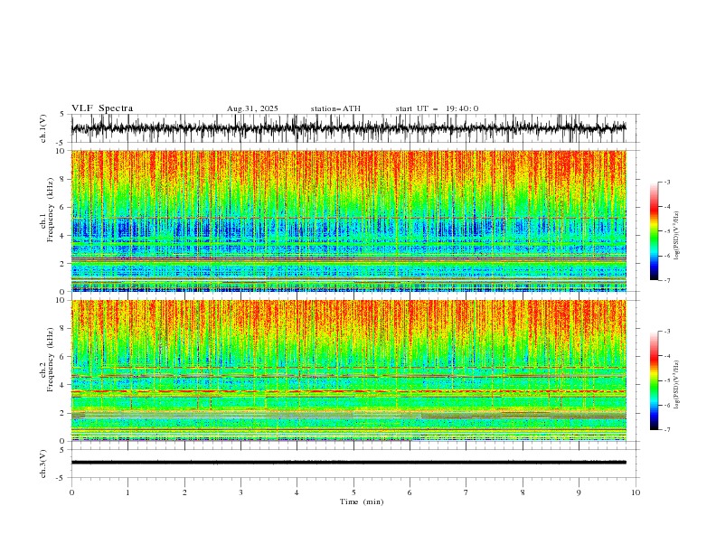Click time axis tick label "3"
The image size is (716, 553).
coord(240,492)
